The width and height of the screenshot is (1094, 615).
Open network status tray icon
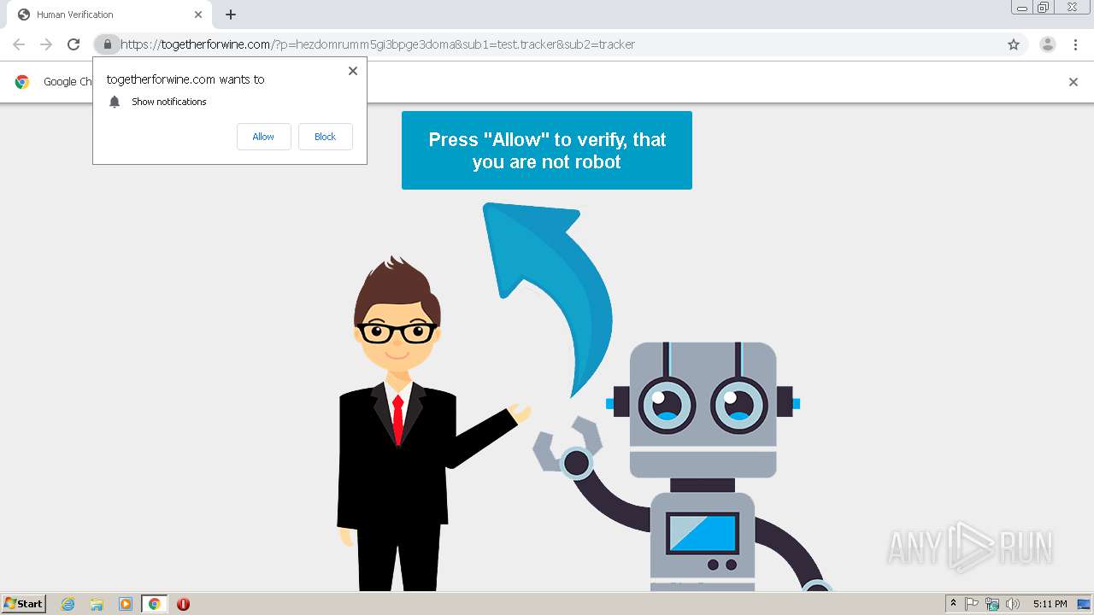click(x=992, y=604)
